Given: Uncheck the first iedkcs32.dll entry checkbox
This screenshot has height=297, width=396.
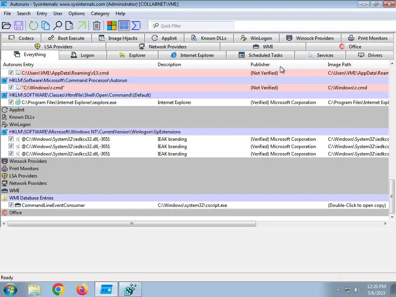Looking at the screenshot, I should (x=11, y=139).
